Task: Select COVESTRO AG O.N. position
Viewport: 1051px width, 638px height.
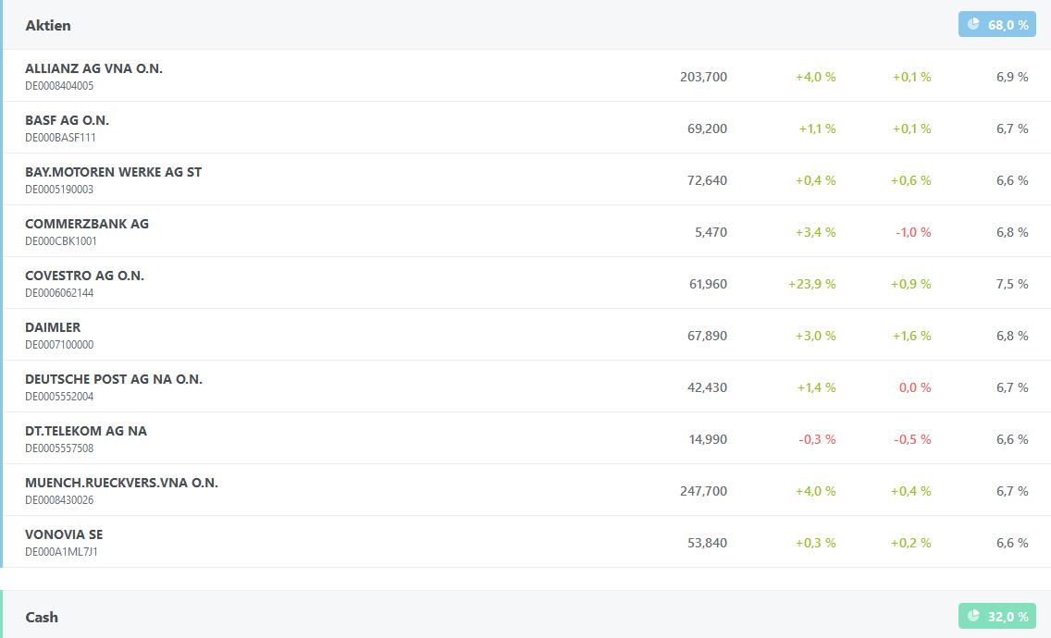Action: 84,276
